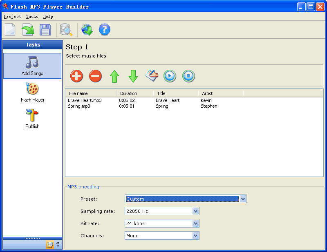Edit song info with the pencil icon
327x252 pixels.
[x=152, y=76]
